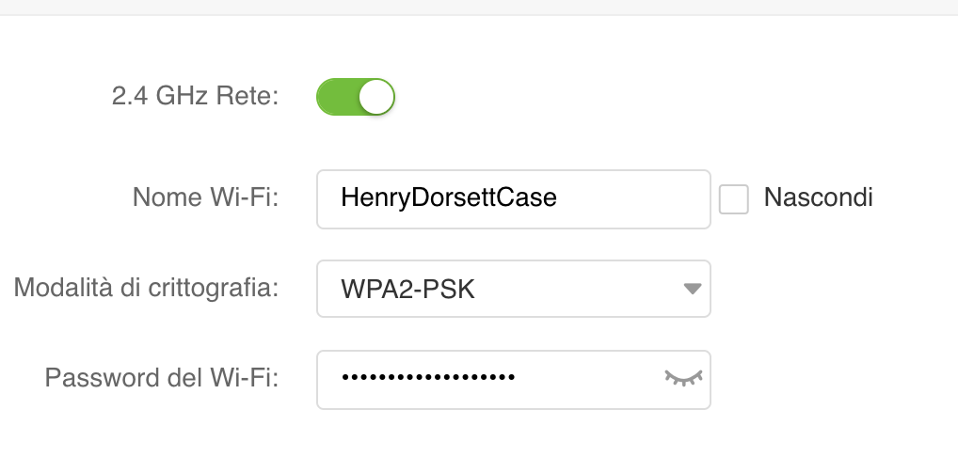
Task: Click blank area between password dots and eye icon
Action: [x=588, y=379]
